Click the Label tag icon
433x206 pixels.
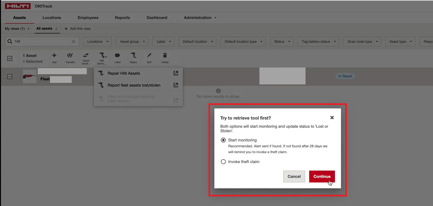(x=118, y=56)
